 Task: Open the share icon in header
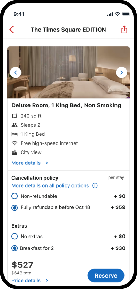pos(124,30)
